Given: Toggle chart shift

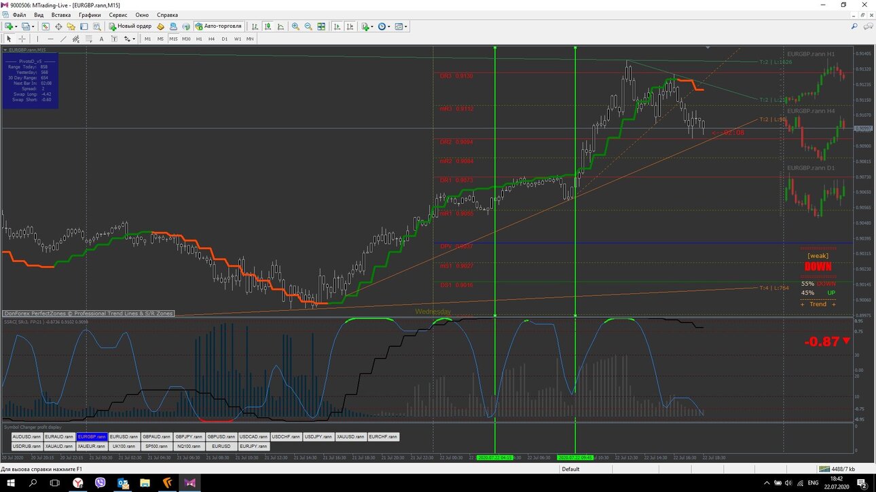Looking at the screenshot, I should point(350,26).
